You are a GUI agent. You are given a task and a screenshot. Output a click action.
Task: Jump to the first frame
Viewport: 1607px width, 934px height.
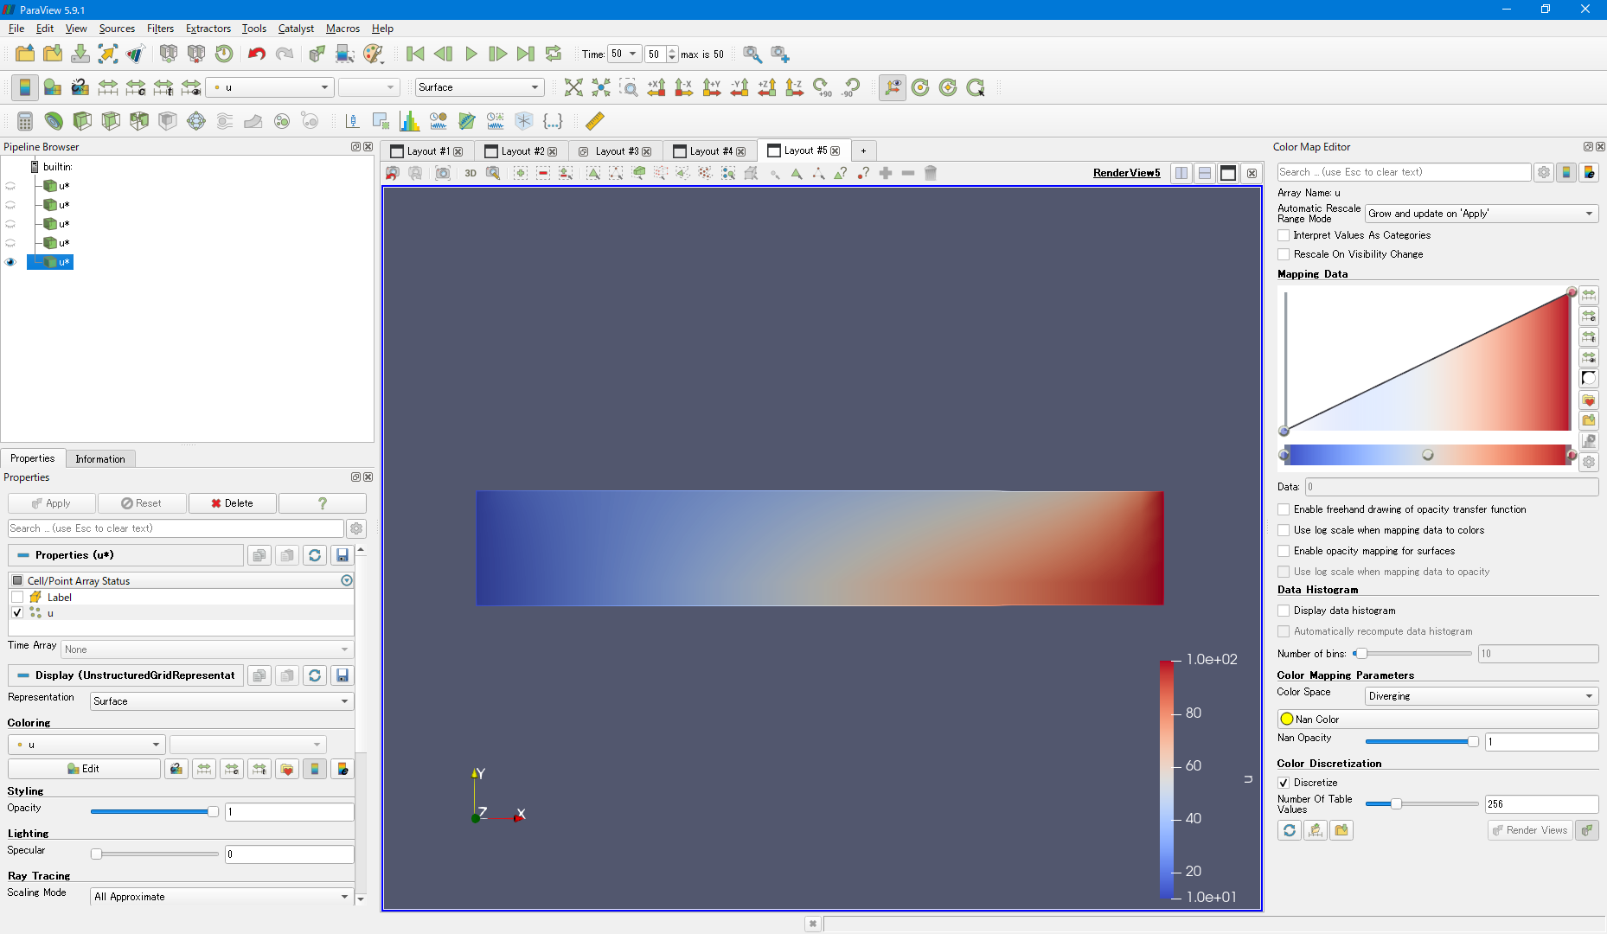[415, 54]
